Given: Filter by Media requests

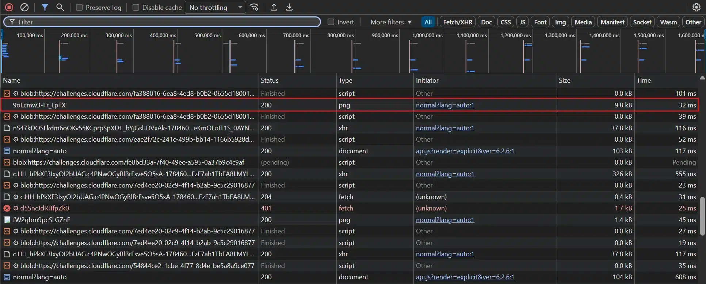Looking at the screenshot, I should (x=583, y=22).
